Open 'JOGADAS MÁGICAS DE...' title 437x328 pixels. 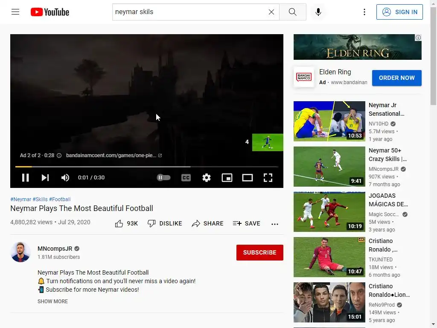click(388, 200)
